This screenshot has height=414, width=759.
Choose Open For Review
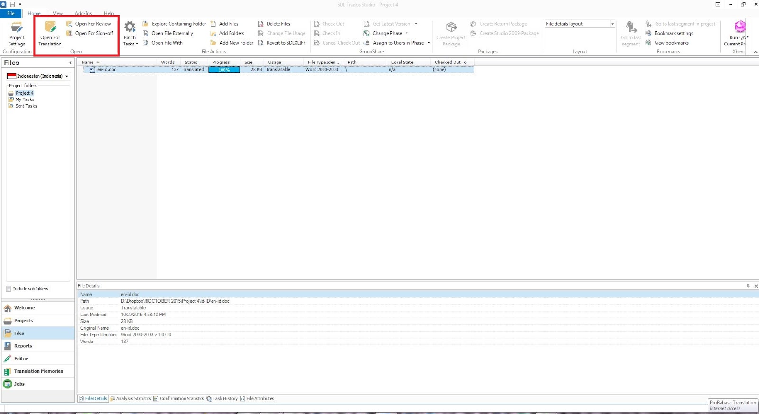tap(88, 24)
